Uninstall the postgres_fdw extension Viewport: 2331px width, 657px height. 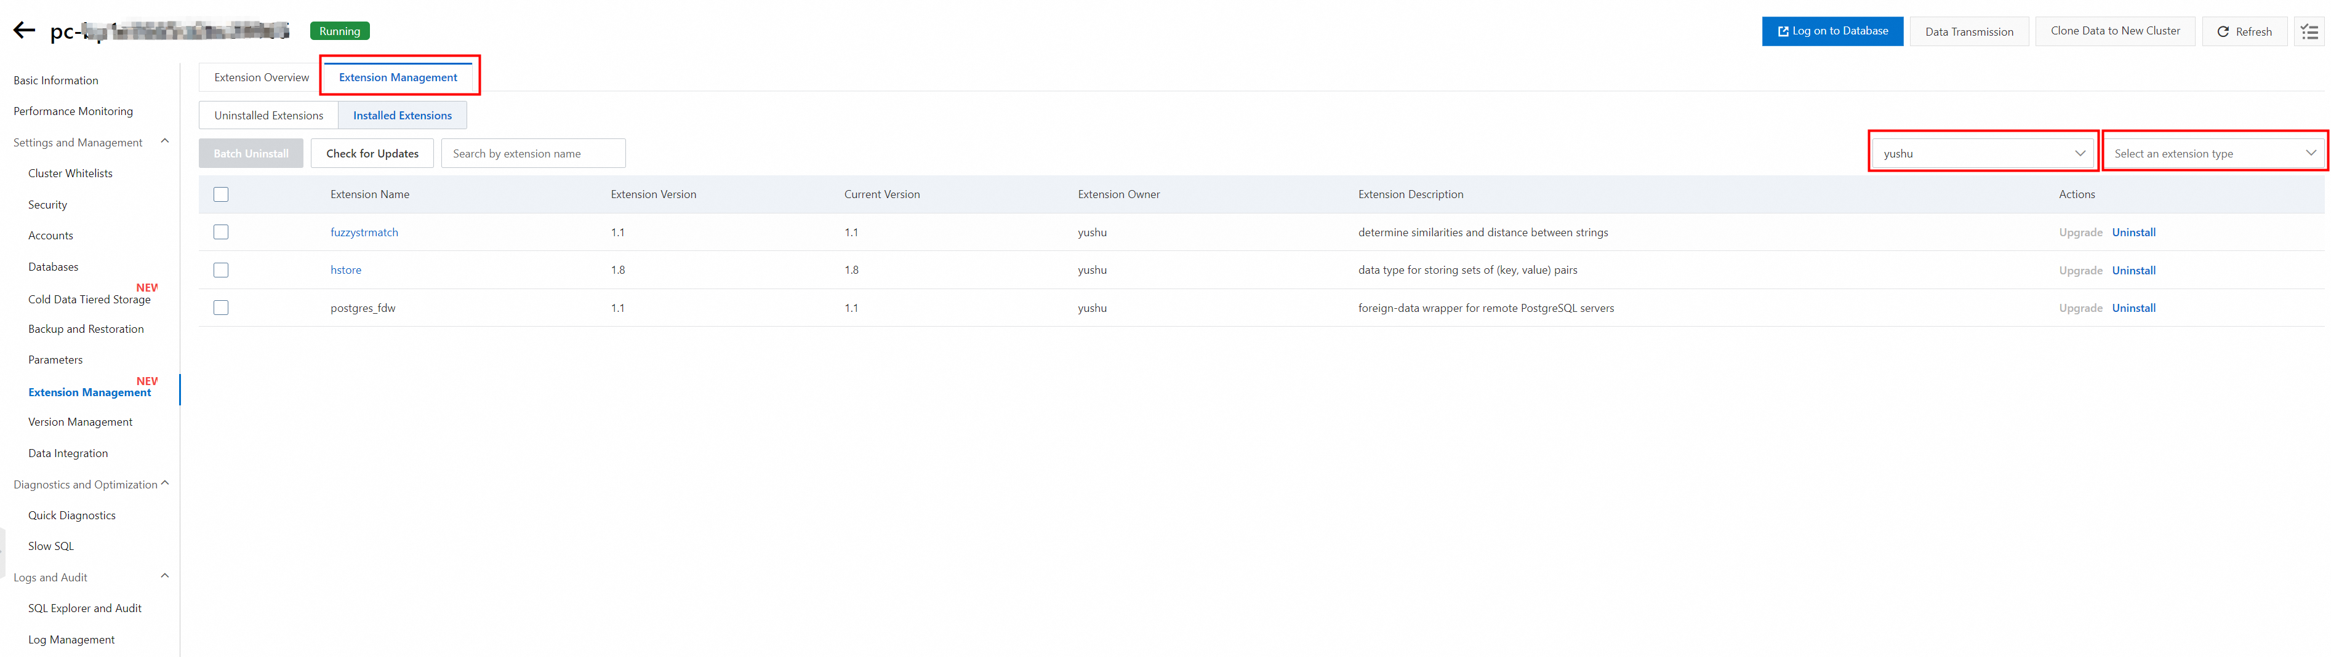(x=2134, y=309)
